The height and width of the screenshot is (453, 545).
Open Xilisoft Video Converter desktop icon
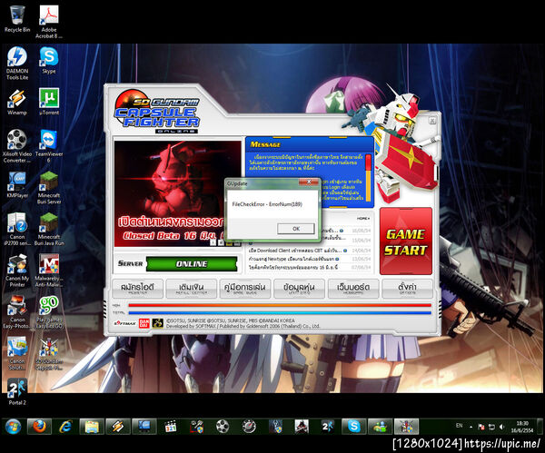(17, 146)
